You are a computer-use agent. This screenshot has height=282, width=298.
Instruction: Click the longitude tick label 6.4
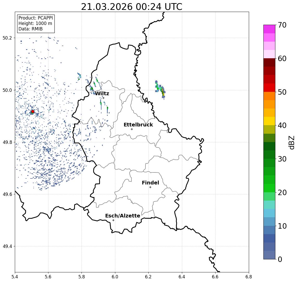click(182, 277)
